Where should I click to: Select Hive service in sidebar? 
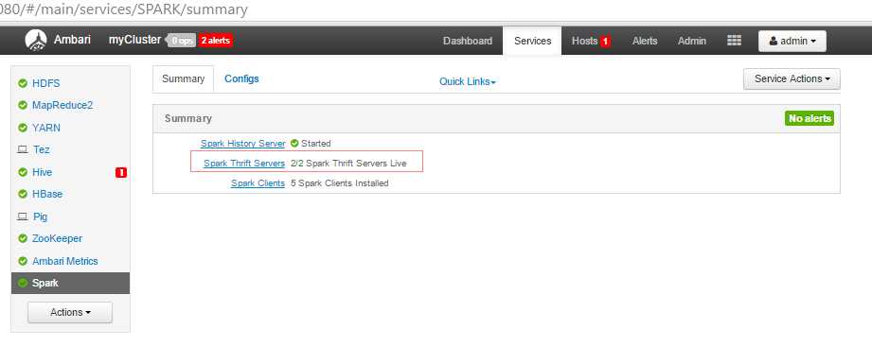43,172
